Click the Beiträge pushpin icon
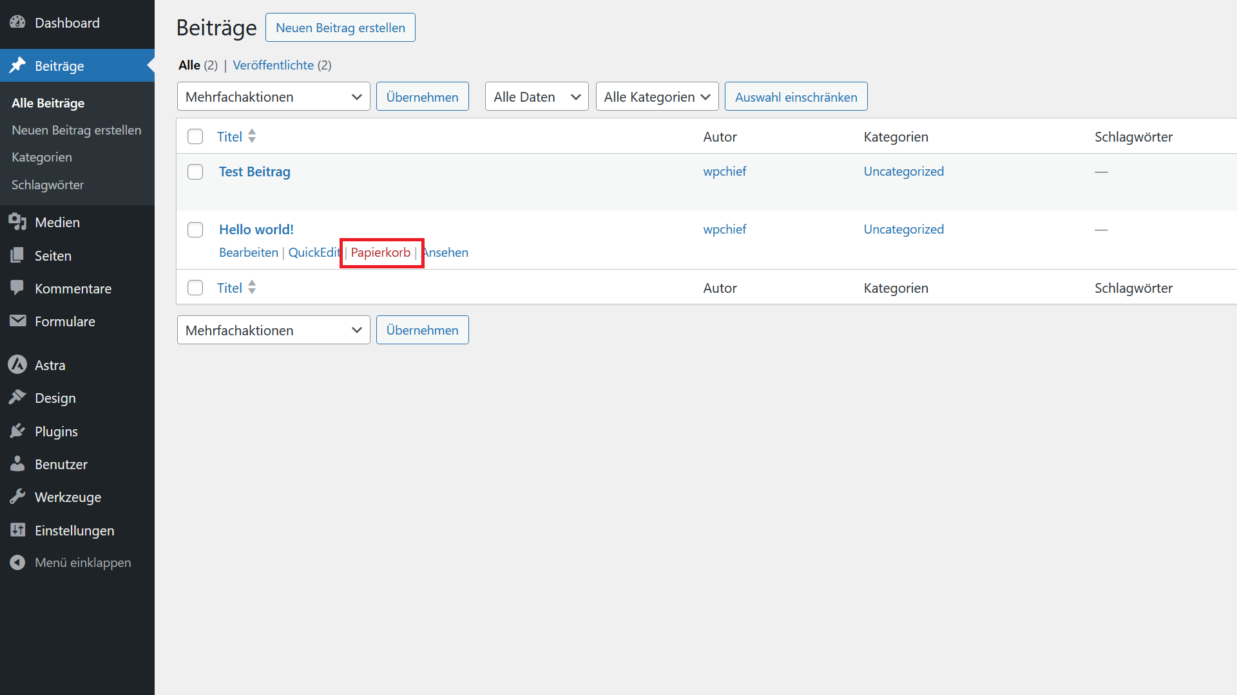 pyautogui.click(x=17, y=66)
